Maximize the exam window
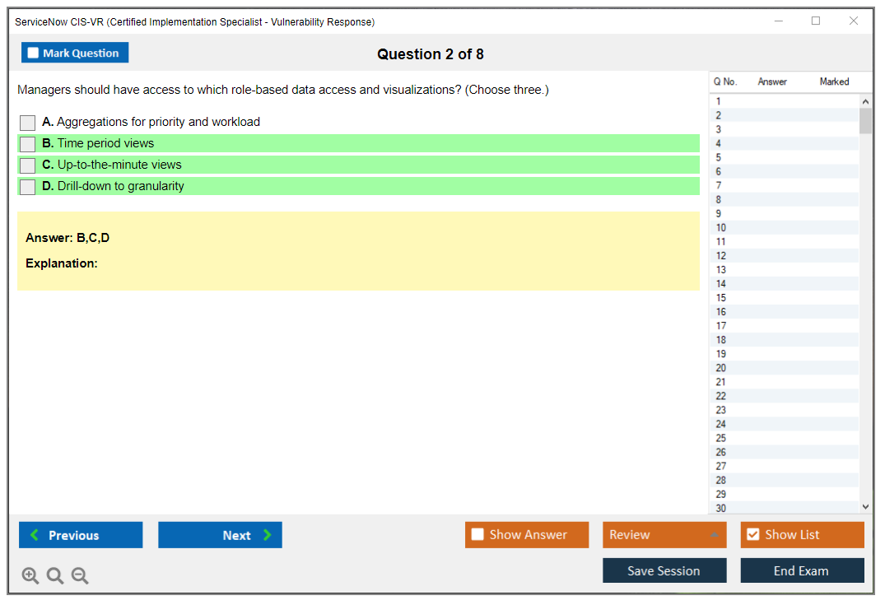 coord(815,21)
